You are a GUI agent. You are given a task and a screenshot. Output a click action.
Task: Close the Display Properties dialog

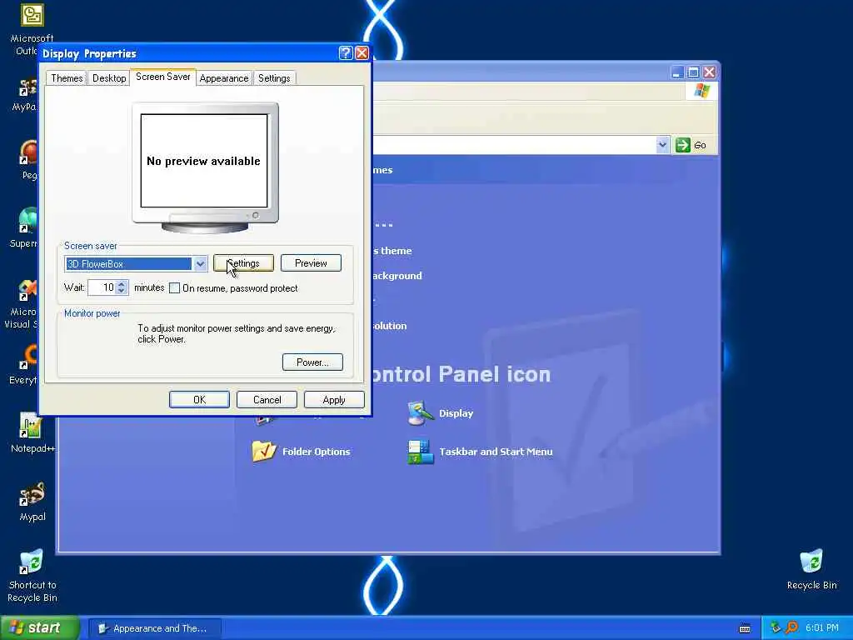(x=362, y=52)
